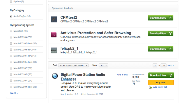Open the Next results page link
The image size is (184, 103).
(x=171, y=66)
